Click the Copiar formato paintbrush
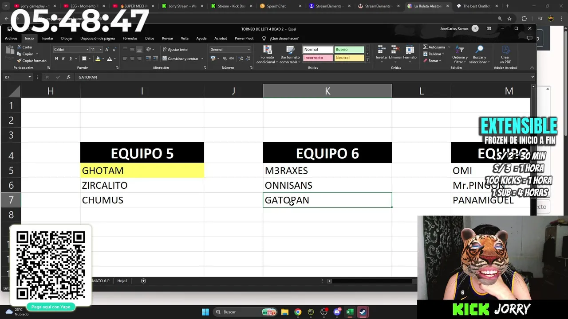Image resolution: width=568 pixels, height=319 pixels. pyautogui.click(x=32, y=61)
